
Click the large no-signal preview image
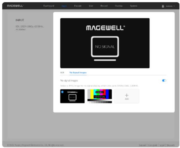click(x=105, y=43)
